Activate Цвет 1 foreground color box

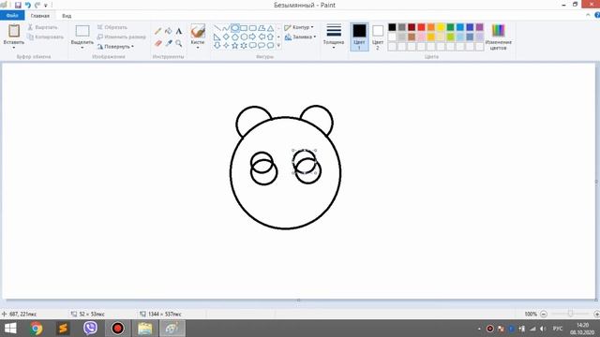(359, 37)
